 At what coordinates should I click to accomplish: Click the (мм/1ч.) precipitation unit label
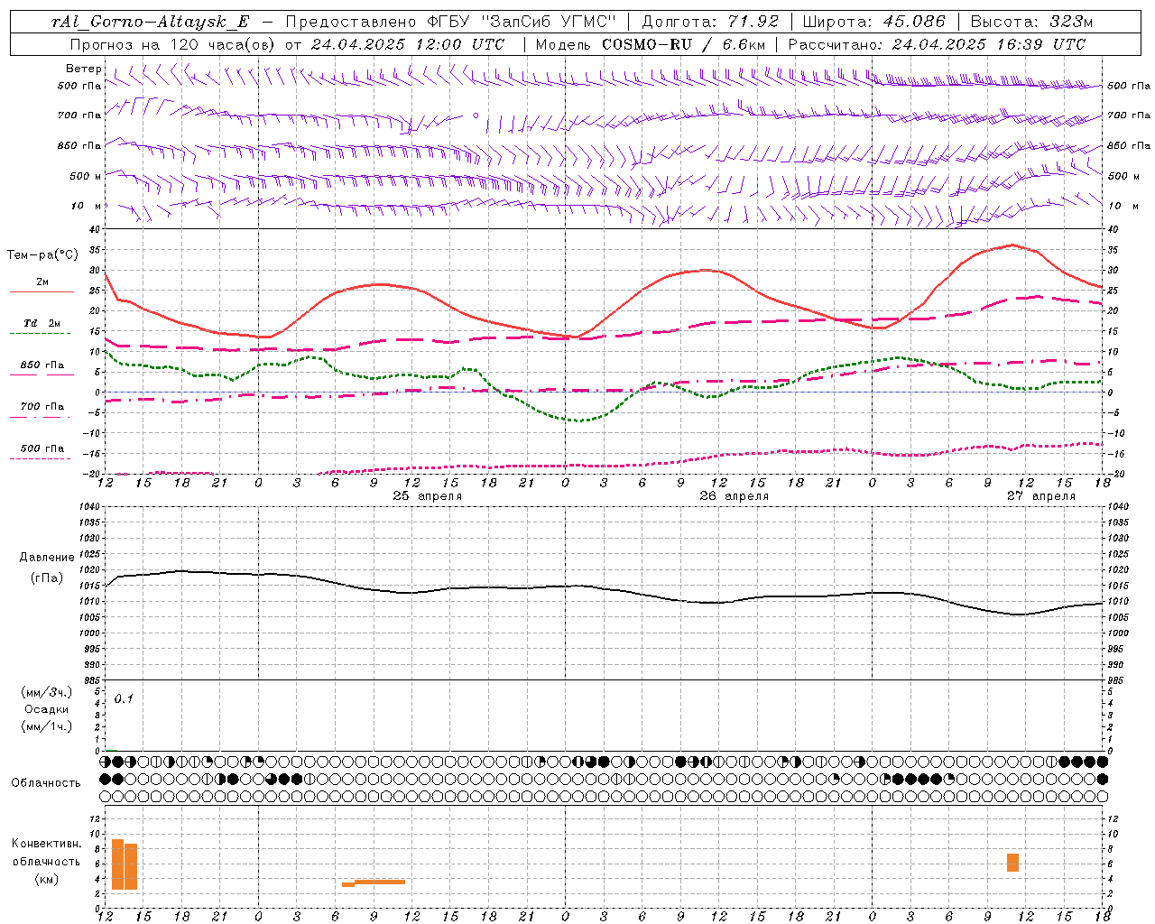click(47, 726)
